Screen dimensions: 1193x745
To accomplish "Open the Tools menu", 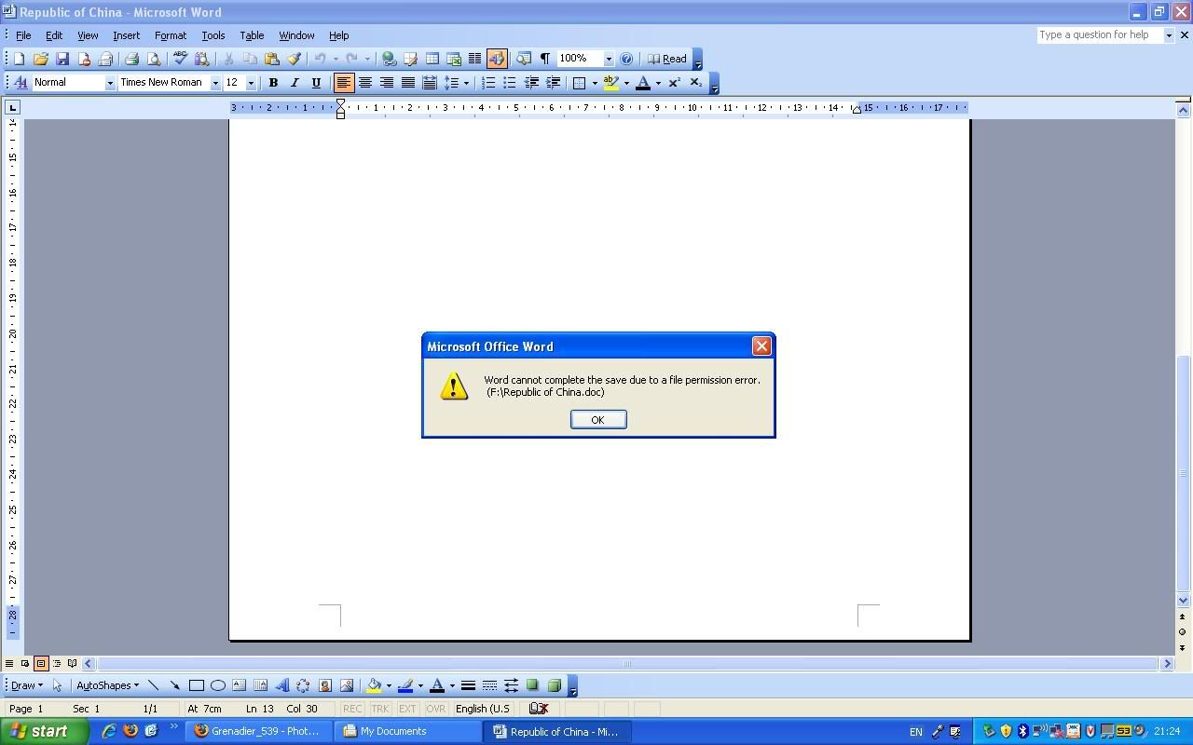I will 213,35.
